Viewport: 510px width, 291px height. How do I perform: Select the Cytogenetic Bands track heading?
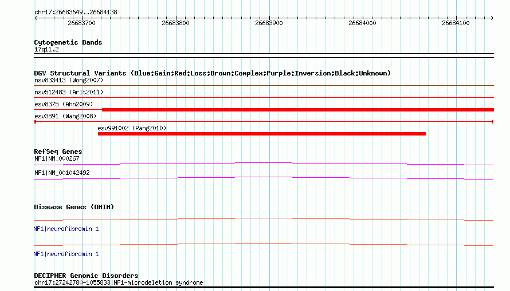[x=68, y=42]
